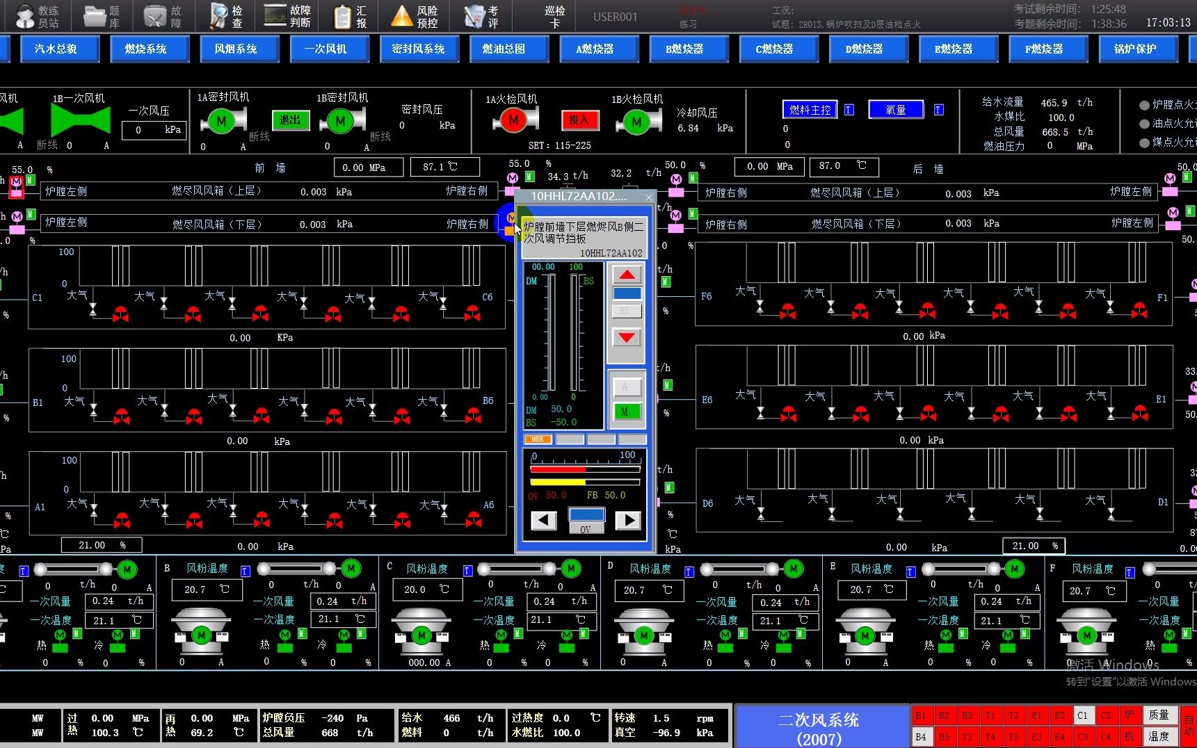Image resolution: width=1197 pixels, height=748 pixels.
Task: Click the red OV output bar in popup
Action: pos(585,469)
